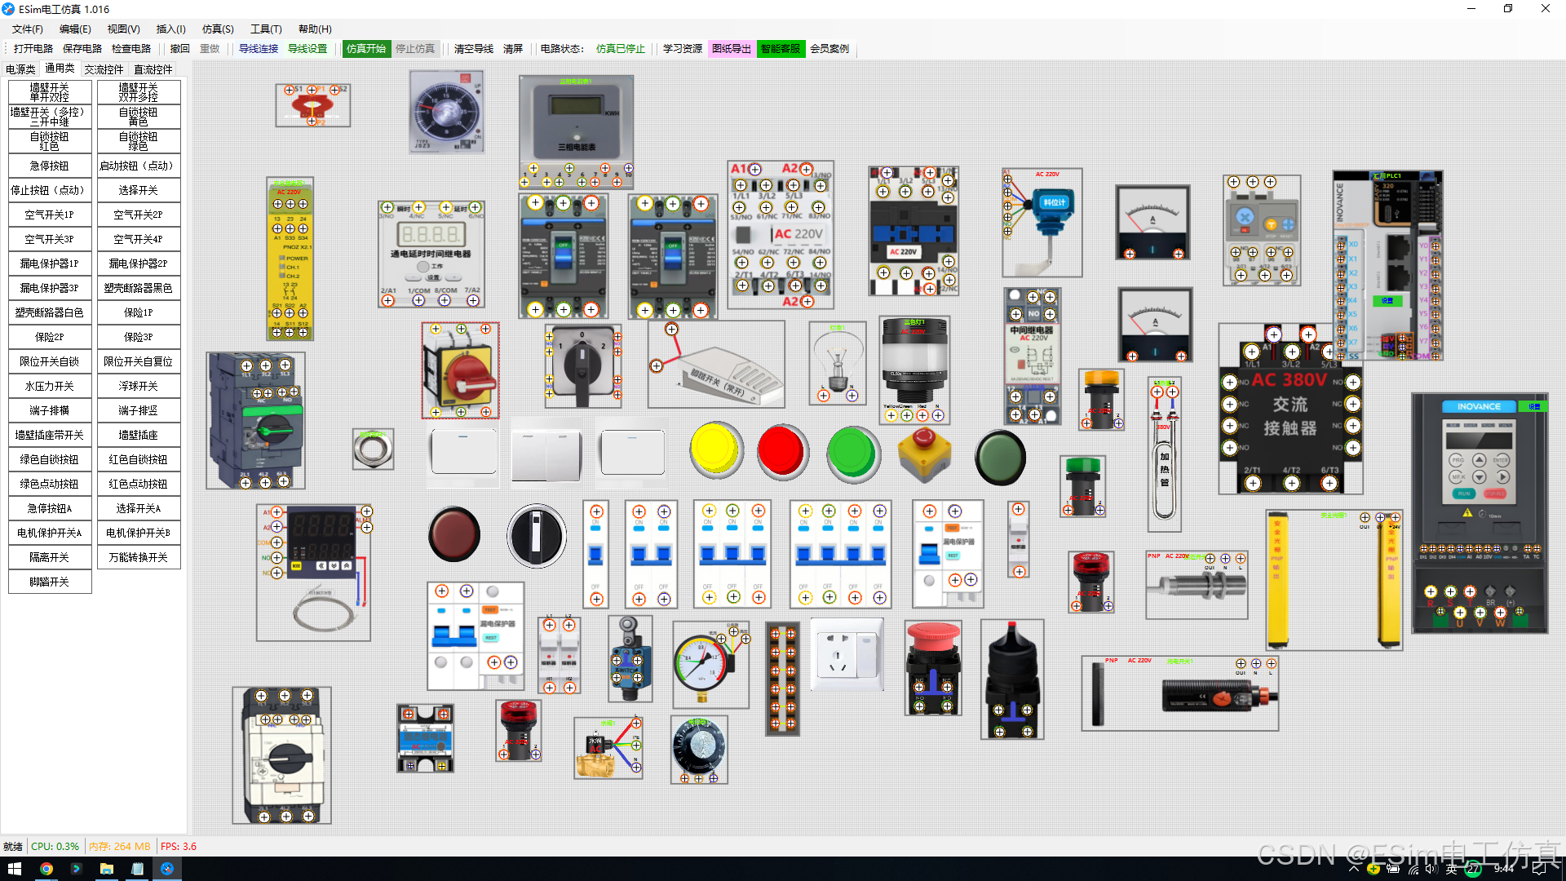Click the yellow round pushbutton component
This screenshot has width=1566, height=881.
716,449
